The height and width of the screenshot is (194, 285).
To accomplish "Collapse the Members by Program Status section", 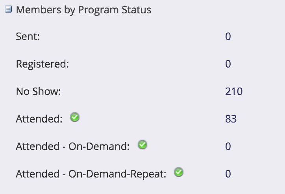I will 8,10.
